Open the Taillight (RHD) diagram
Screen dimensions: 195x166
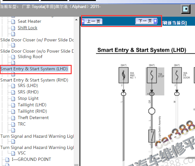pyautogui.click(x=32, y=111)
